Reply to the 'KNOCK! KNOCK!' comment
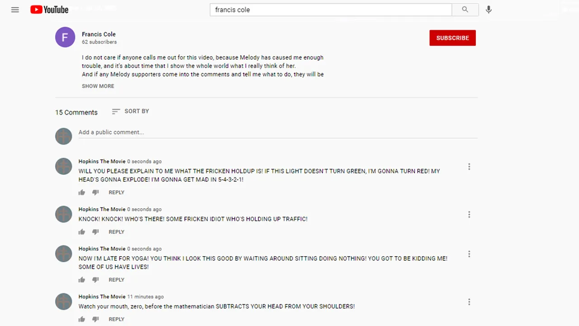Screen dimensions: 579x326 (116, 232)
